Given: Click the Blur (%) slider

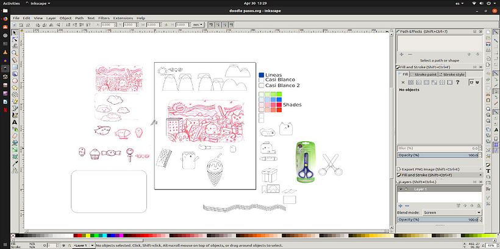Looking at the screenshot, I should pyautogui.click(x=440, y=149).
